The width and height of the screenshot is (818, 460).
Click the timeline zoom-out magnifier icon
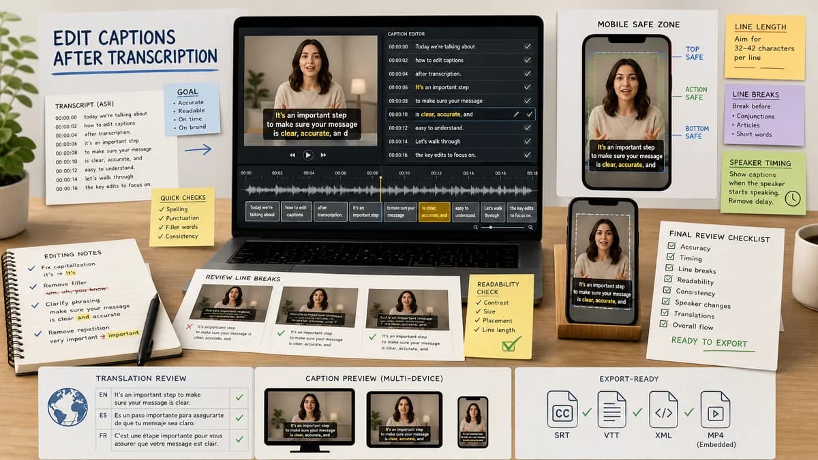(475, 226)
